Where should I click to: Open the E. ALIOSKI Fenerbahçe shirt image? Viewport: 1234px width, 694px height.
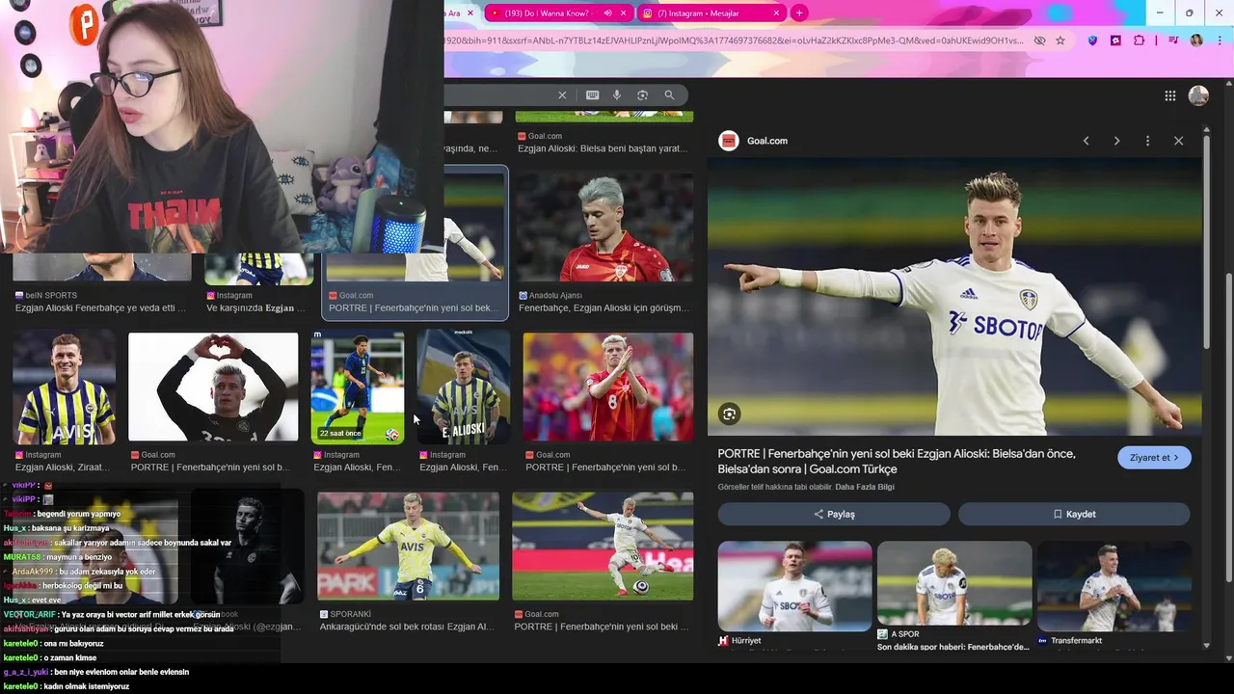pyautogui.click(x=464, y=387)
